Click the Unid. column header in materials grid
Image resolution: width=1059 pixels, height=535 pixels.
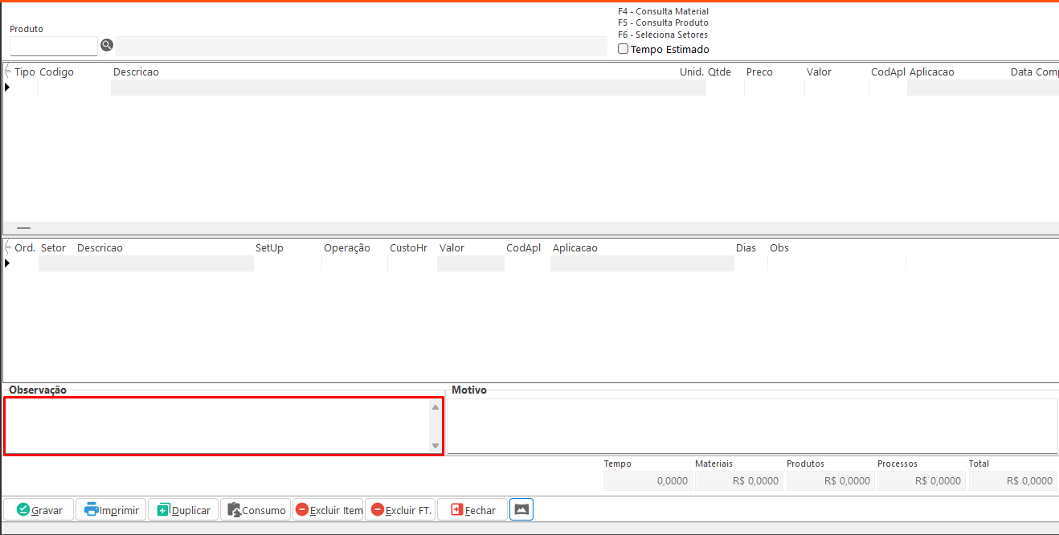coord(691,72)
